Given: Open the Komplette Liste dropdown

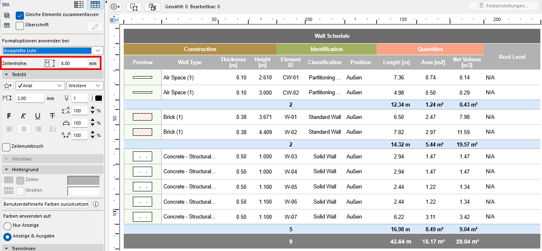Looking at the screenshot, I should 52,51.
